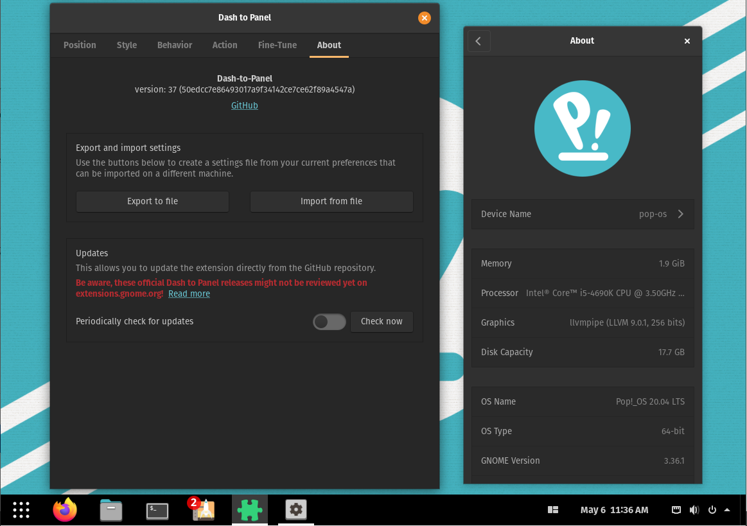Switch to the Fine-Tune tab
The width and height of the screenshot is (747, 526).
click(x=277, y=45)
